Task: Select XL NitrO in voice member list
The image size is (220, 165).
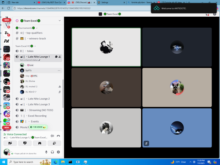Action: (x=41, y=92)
